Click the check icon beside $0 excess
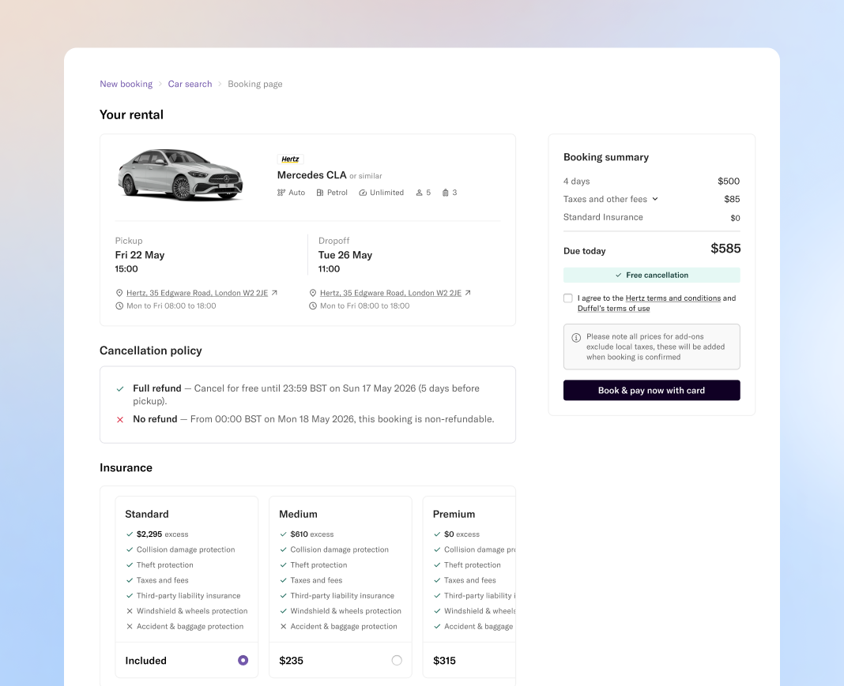The image size is (844, 686). [x=437, y=534]
